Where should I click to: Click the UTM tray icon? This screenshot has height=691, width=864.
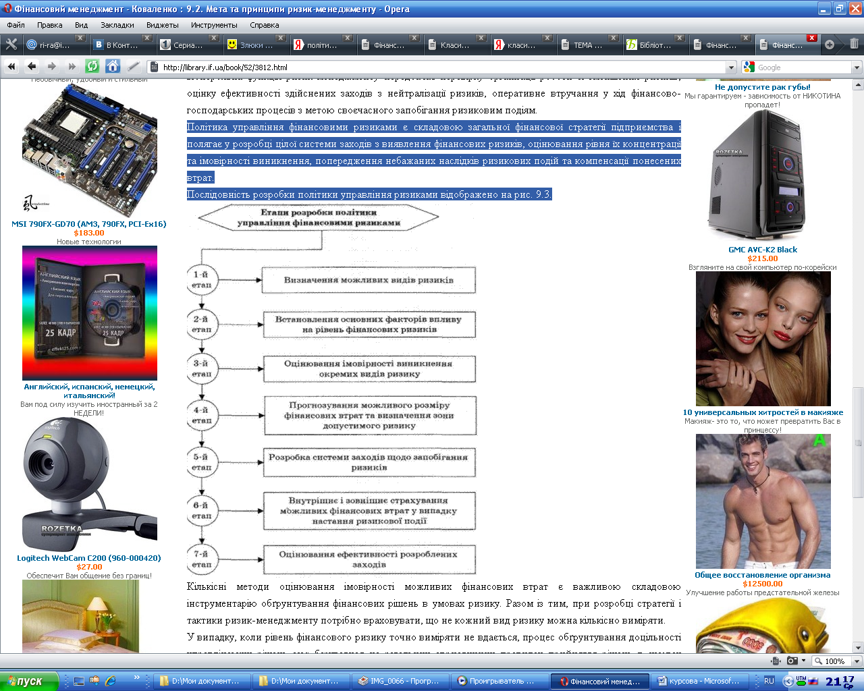(801, 680)
